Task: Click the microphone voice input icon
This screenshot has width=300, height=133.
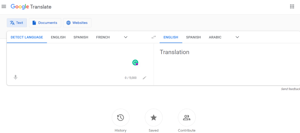Action: (16, 78)
